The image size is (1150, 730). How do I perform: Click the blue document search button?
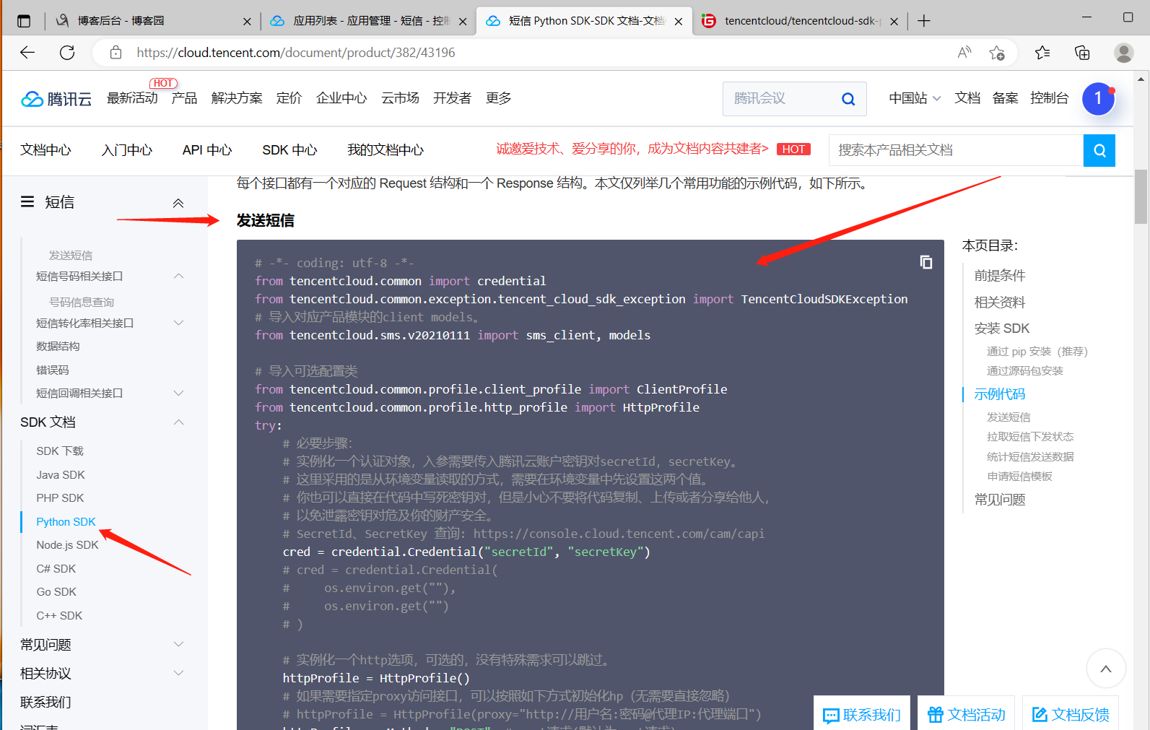(1099, 150)
